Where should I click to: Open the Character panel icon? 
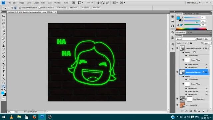(172, 44)
